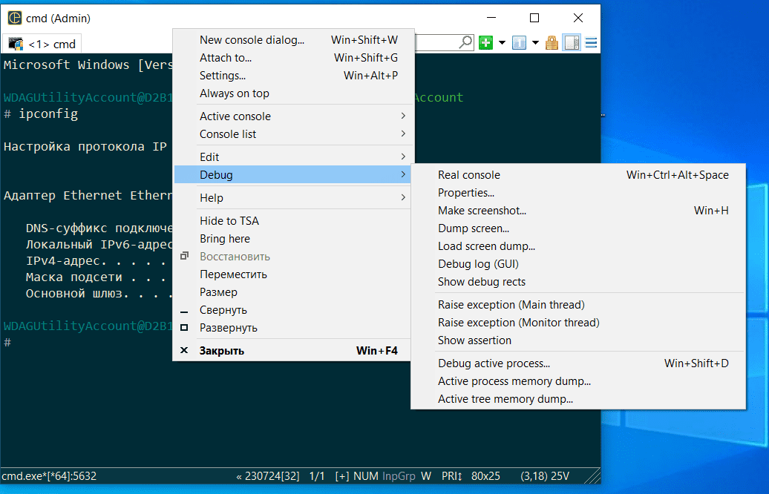Click the 1/1 console count in status bar
This screenshot has width=769, height=494.
tap(317, 476)
